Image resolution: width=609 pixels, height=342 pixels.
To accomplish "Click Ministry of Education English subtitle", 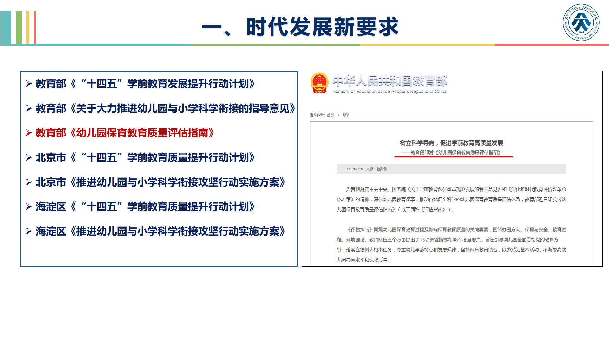I will pos(390,92).
